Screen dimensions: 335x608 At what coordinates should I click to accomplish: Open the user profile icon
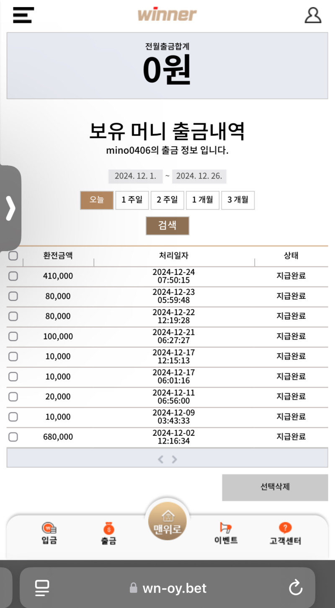tap(313, 15)
